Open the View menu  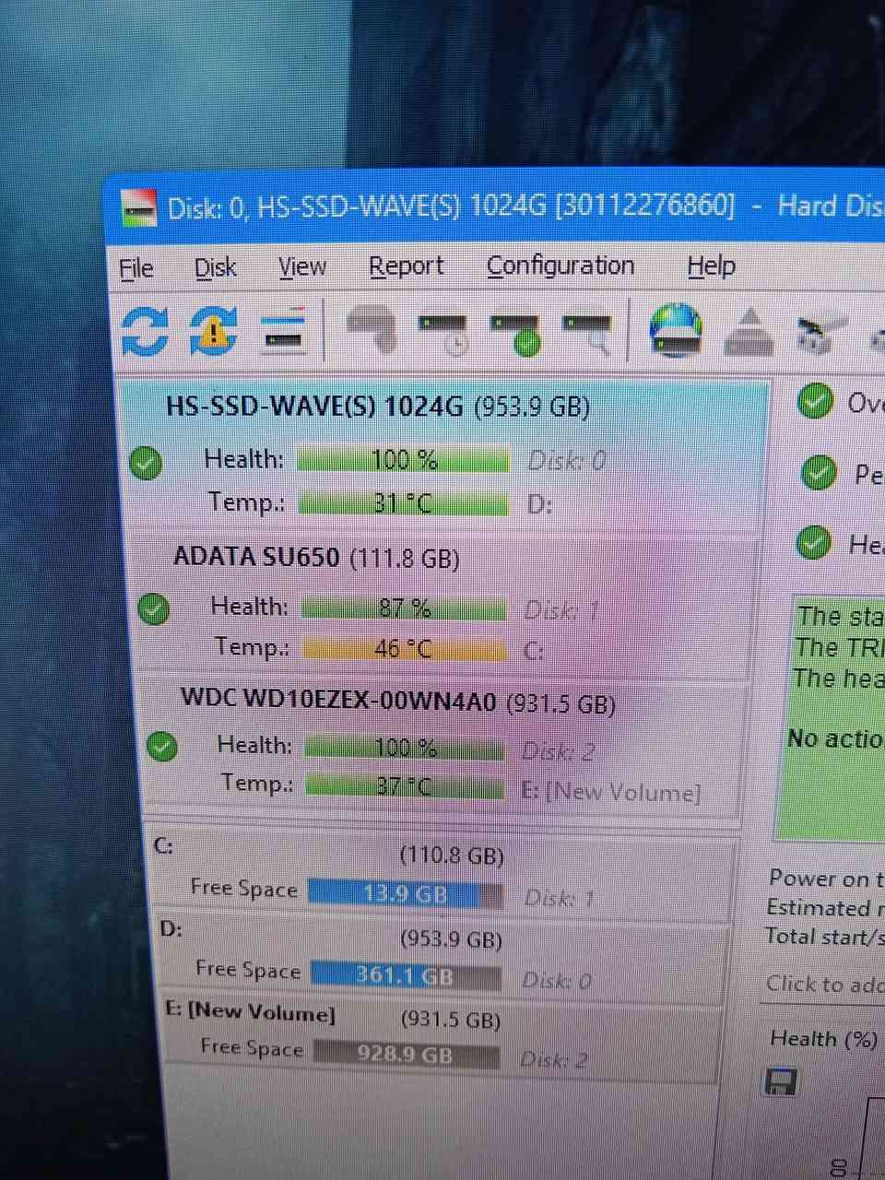pyautogui.click(x=302, y=267)
